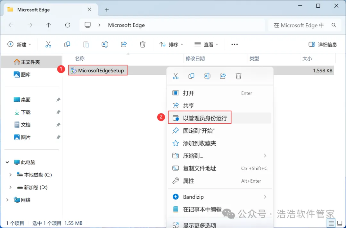346x228 pixels.
Task: Click the Share icon in the toolbar
Action: 124,44
